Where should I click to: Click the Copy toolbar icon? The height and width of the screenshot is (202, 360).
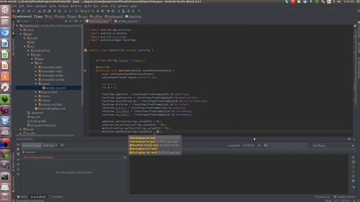[x=44, y=11]
